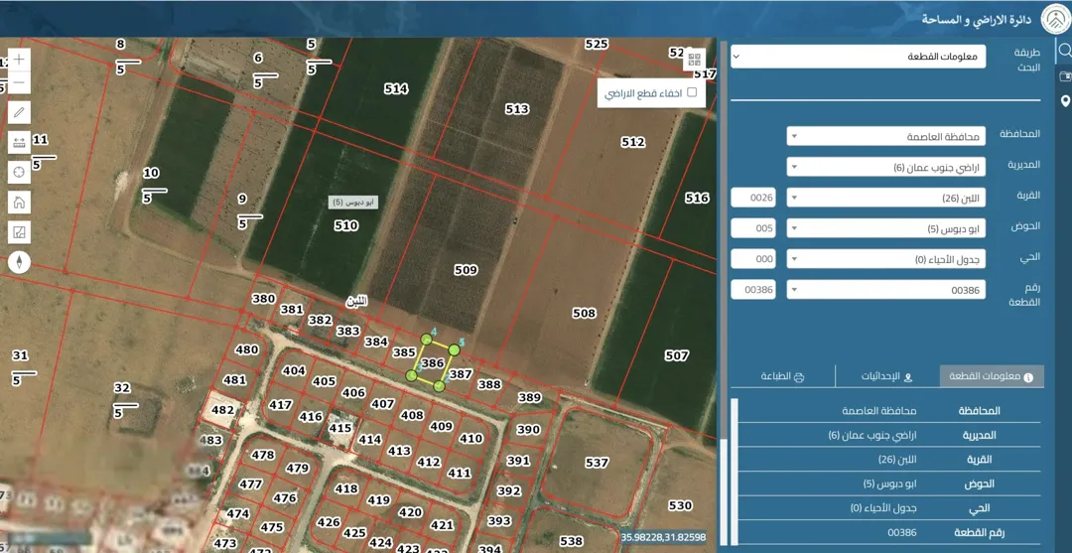This screenshot has height=553, width=1072.
Task: Click the south green vertex of parcel 386
Action: (439, 386)
